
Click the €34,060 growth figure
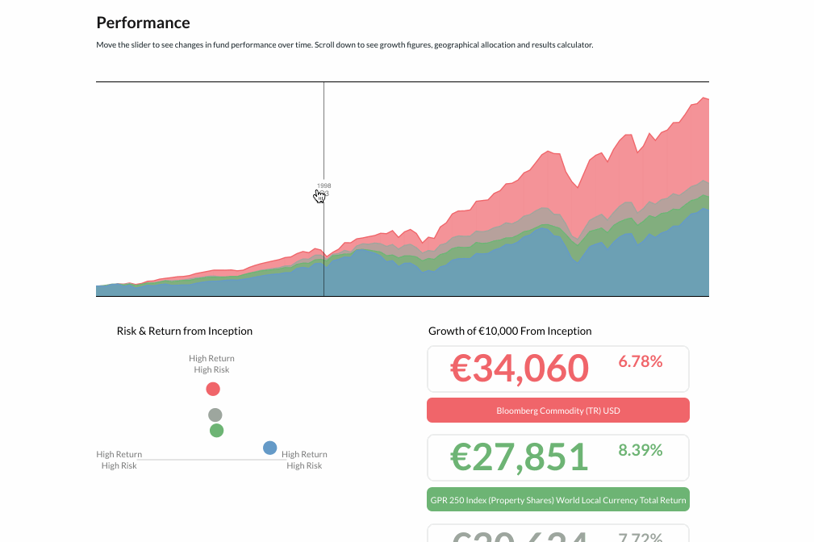coord(519,369)
